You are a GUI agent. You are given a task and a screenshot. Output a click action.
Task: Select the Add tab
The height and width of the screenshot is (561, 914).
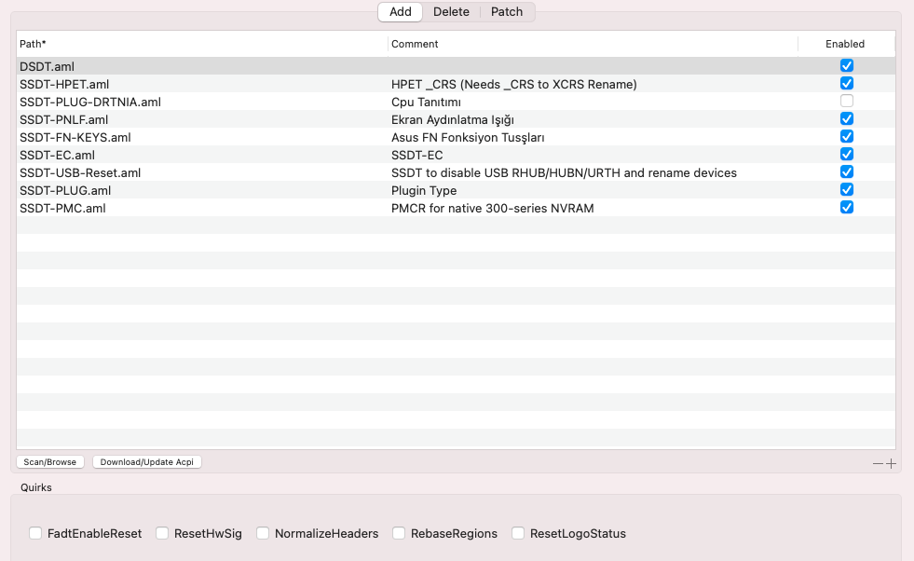[401, 12]
